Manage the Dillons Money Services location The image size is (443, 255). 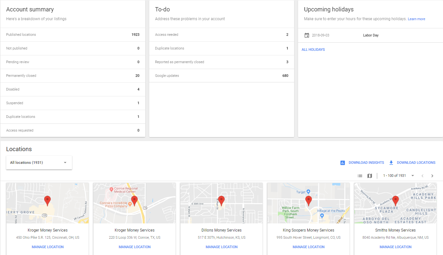click(x=221, y=247)
